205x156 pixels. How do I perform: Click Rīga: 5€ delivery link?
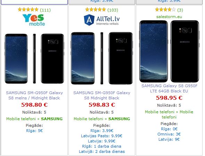[x=34, y=131]
